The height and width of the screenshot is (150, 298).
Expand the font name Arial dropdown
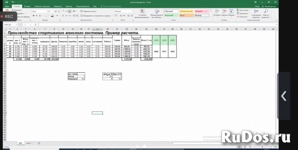47,12
